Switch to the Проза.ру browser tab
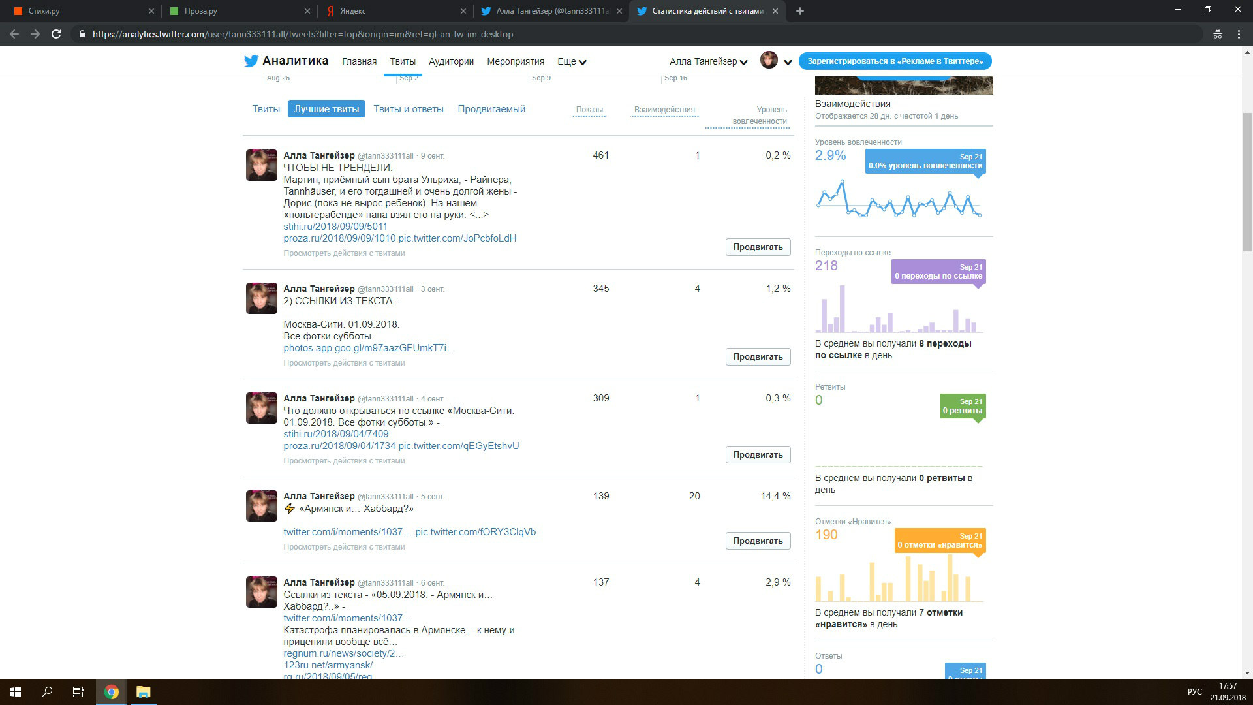The width and height of the screenshot is (1253, 705). 239,11
